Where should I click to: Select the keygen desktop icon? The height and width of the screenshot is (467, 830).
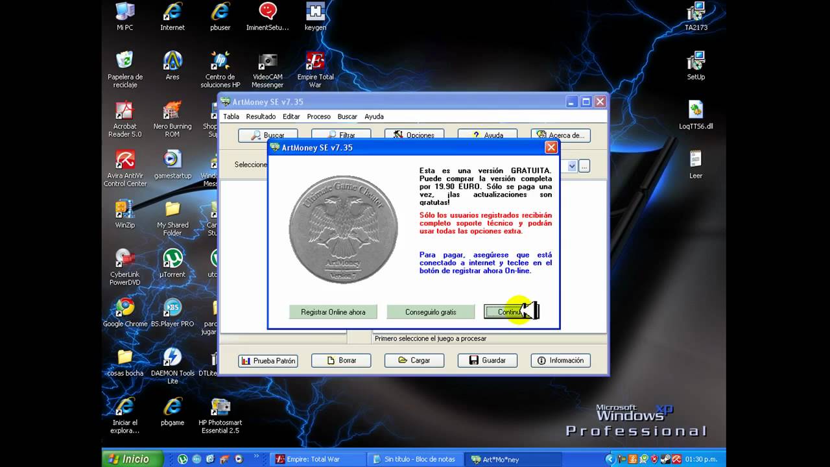[315, 17]
